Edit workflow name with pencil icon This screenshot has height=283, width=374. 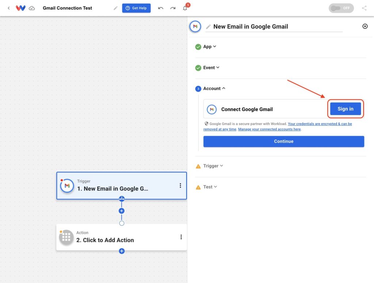tap(115, 8)
